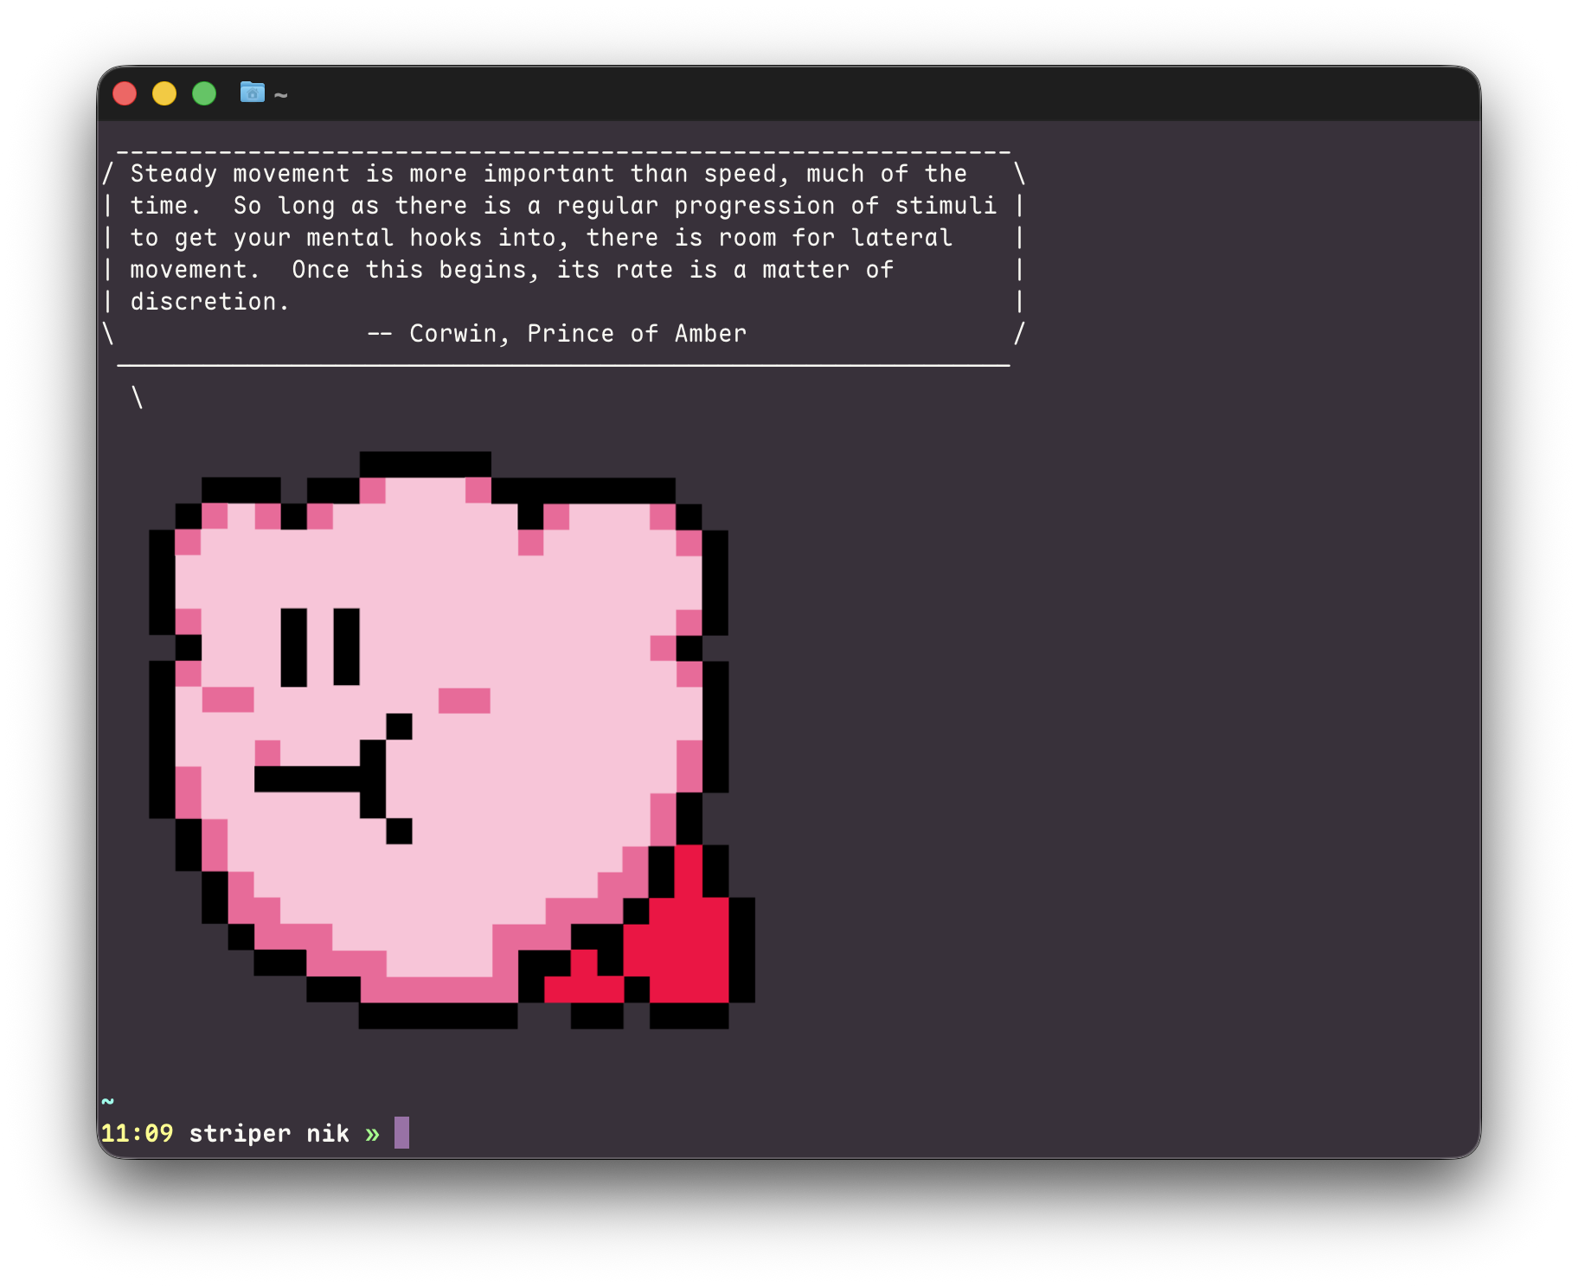This screenshot has height=1287, width=1578.
Task: Click Kirby's left black eye
Action: pyautogui.click(x=294, y=647)
